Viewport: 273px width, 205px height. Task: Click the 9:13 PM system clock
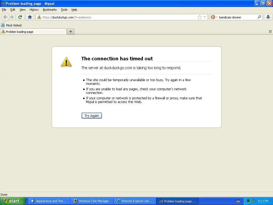tap(263, 201)
